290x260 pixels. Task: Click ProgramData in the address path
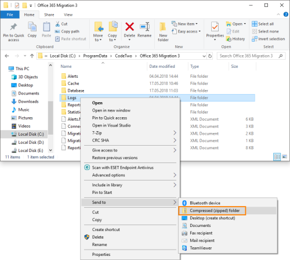[95, 56]
